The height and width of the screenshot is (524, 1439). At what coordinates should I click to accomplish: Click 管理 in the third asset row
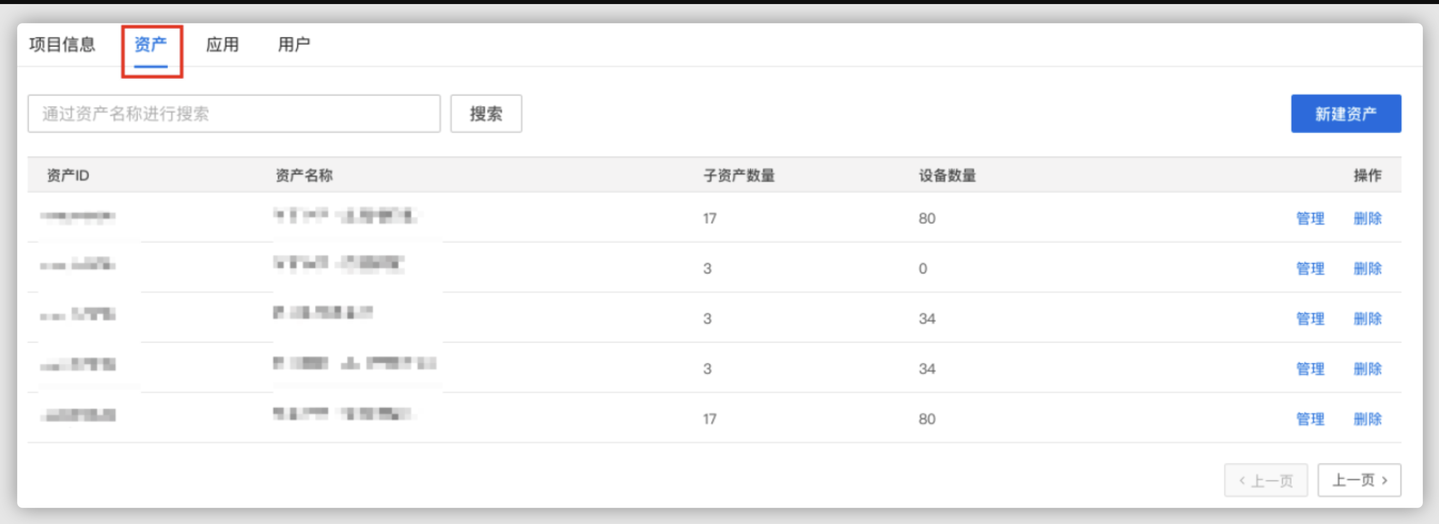point(1309,319)
